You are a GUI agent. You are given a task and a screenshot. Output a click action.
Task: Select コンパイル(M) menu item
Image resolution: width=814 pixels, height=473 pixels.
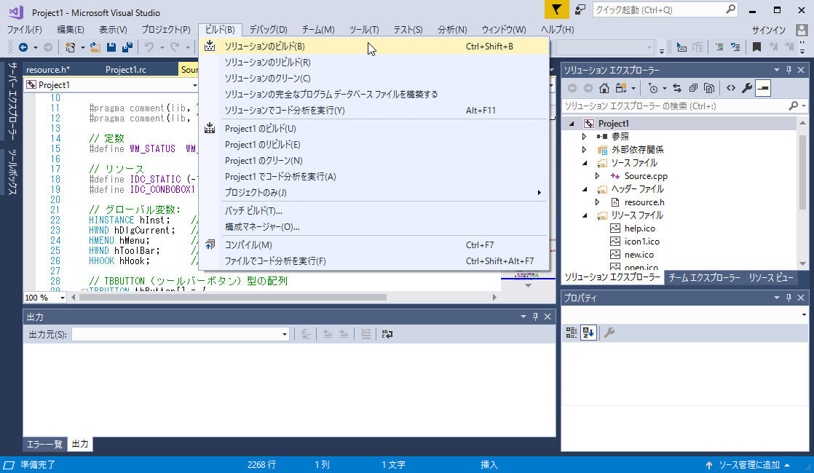[x=374, y=245]
